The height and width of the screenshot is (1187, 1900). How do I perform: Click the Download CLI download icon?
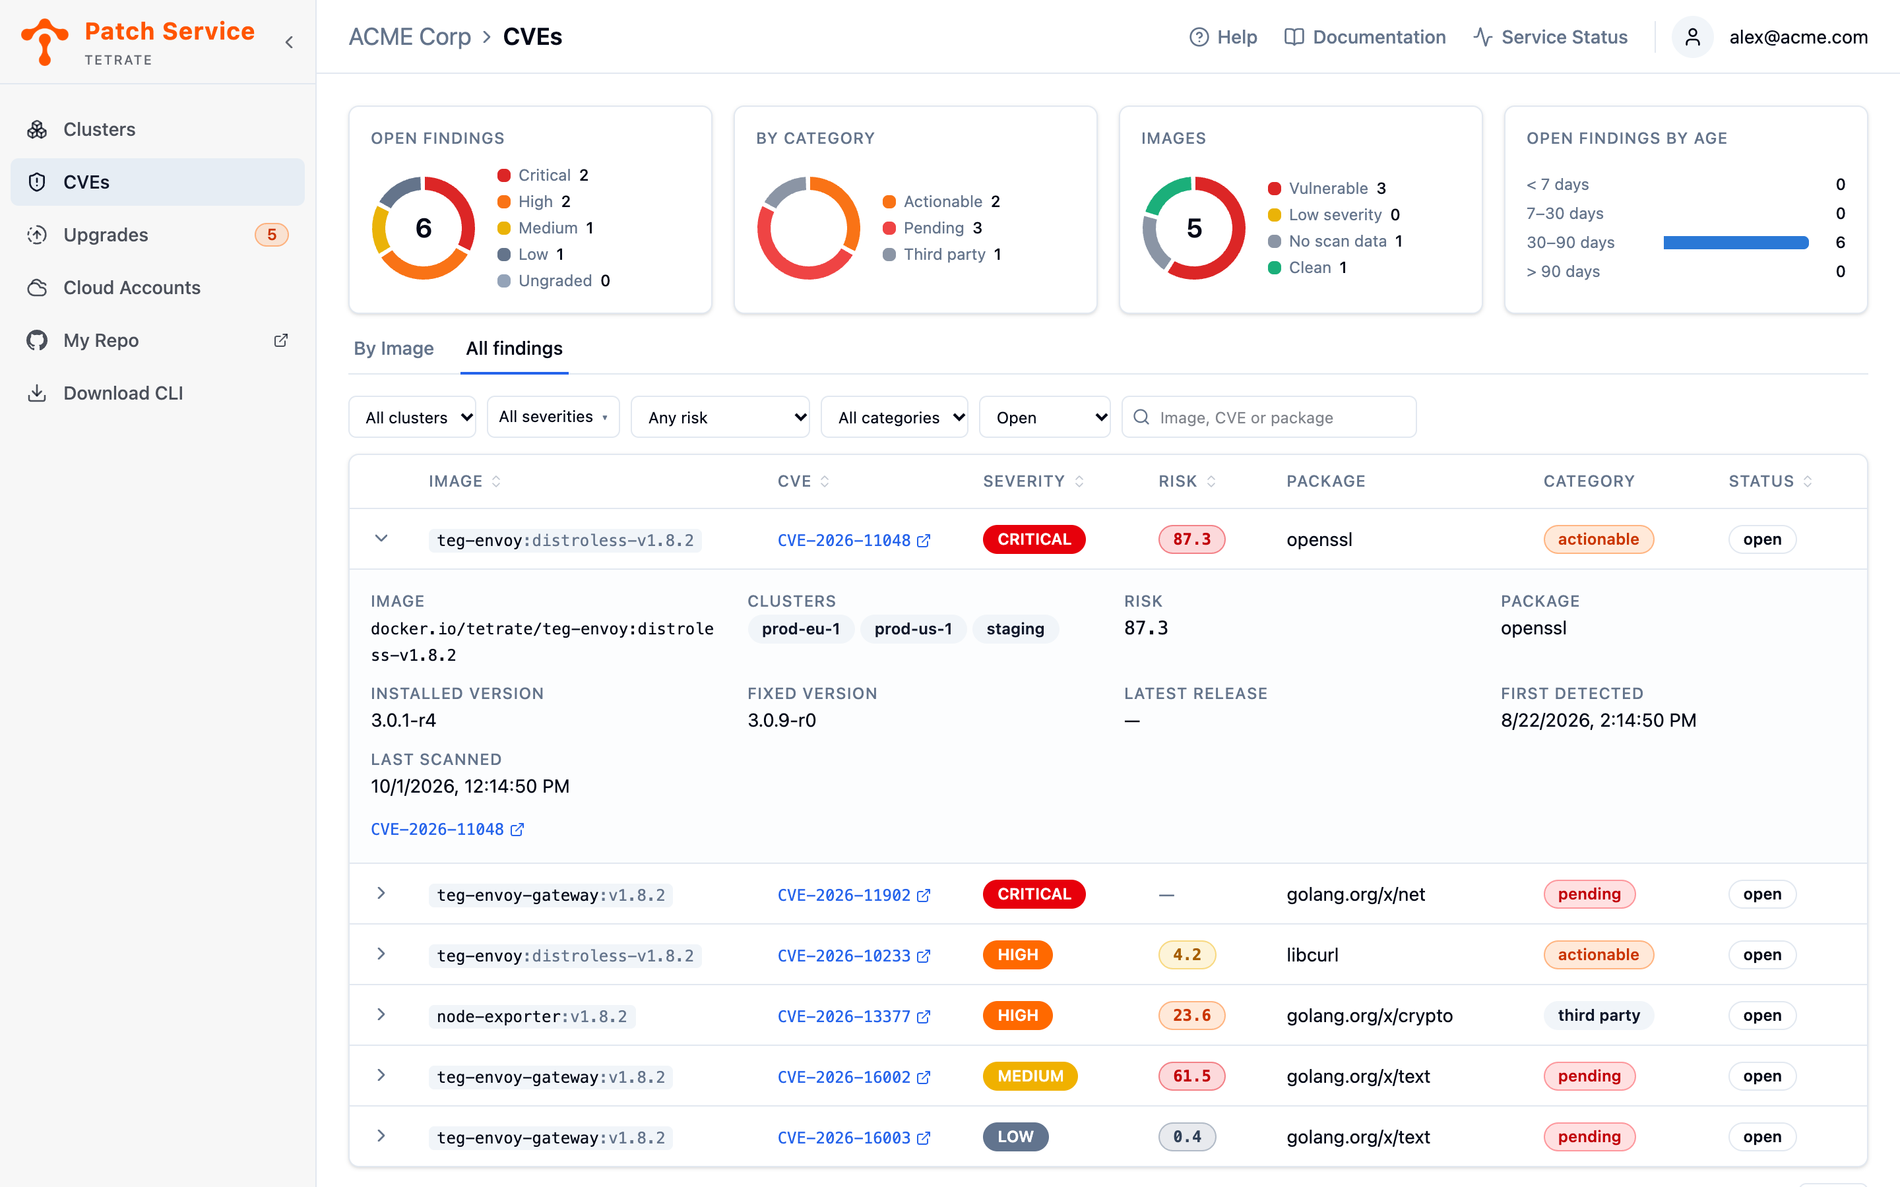(x=37, y=392)
